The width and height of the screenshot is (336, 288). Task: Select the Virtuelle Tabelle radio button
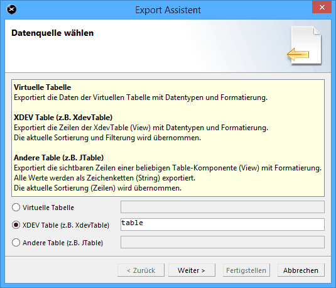coord(16,208)
